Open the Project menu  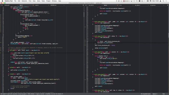[48, 1]
